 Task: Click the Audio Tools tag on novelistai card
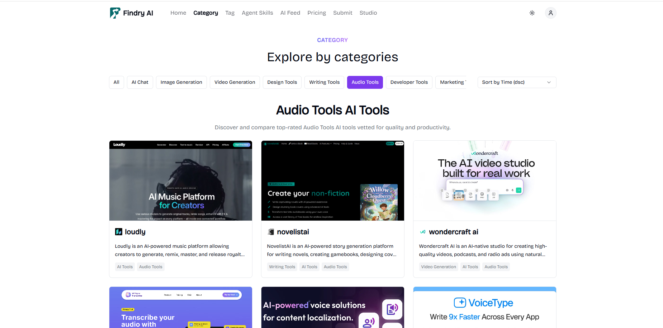tap(335, 267)
